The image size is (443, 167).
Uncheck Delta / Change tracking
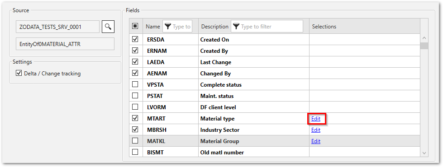(19, 73)
